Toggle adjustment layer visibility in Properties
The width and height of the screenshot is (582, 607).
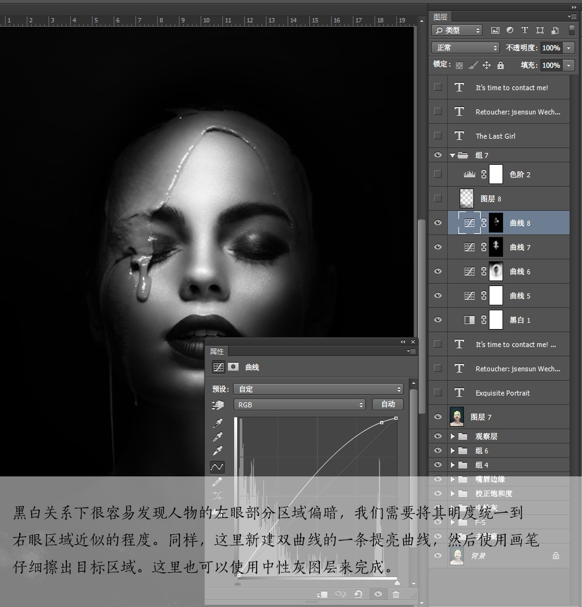pos(378,594)
